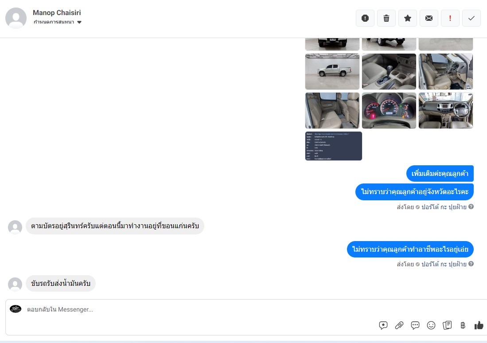
Task: Open the emoji picker
Action: tap(431, 325)
